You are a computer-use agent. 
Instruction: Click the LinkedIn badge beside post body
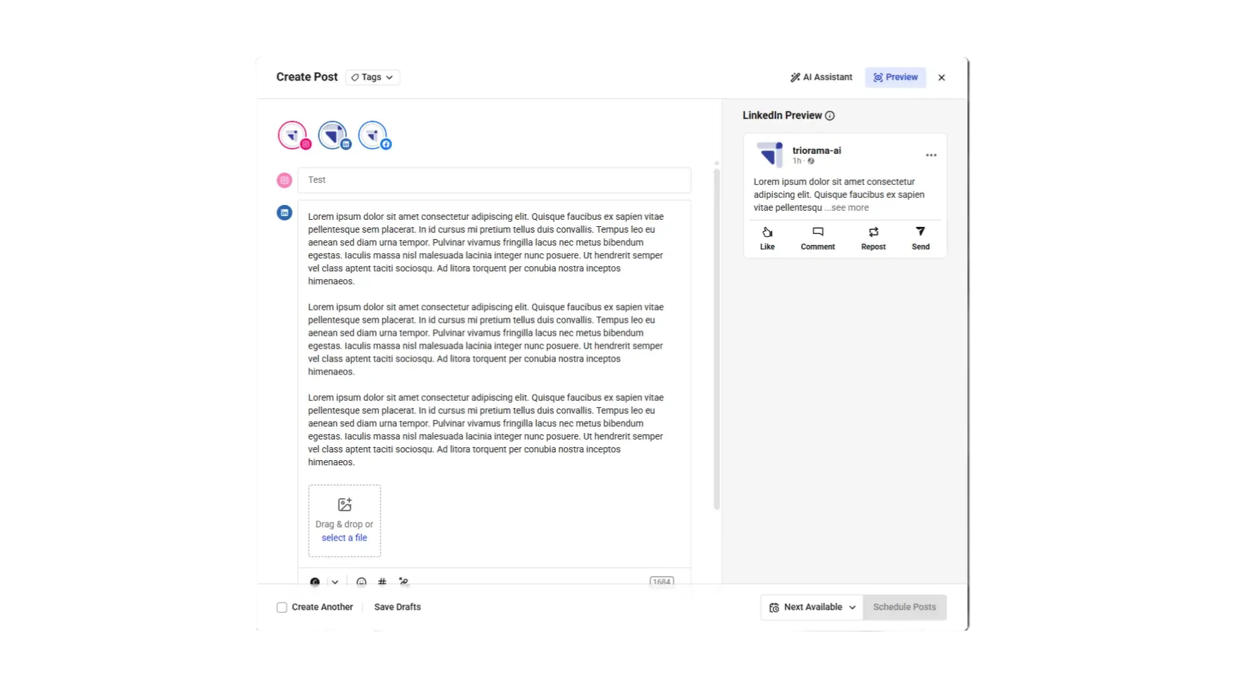[284, 212]
